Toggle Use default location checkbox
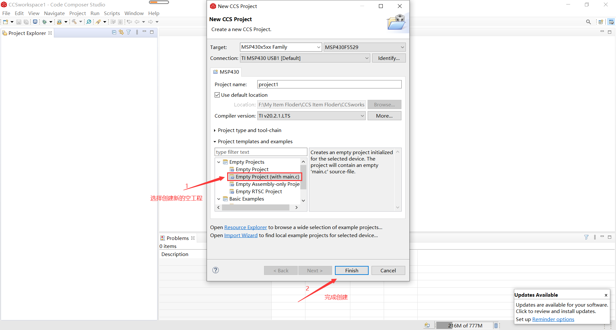This screenshot has height=330, width=616. (217, 95)
